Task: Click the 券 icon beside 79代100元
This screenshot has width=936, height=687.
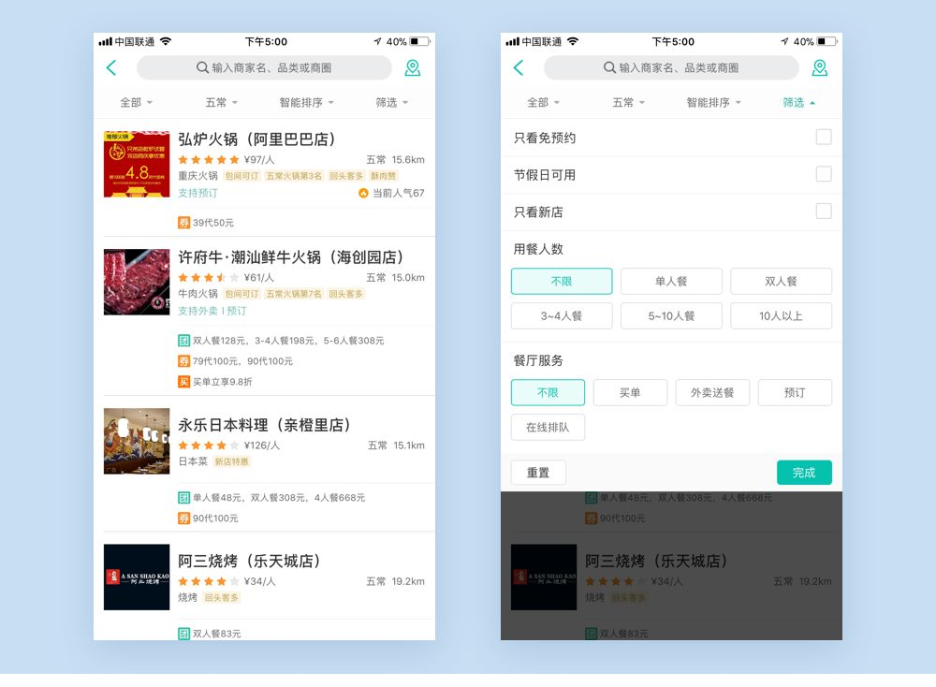Action: point(183,361)
